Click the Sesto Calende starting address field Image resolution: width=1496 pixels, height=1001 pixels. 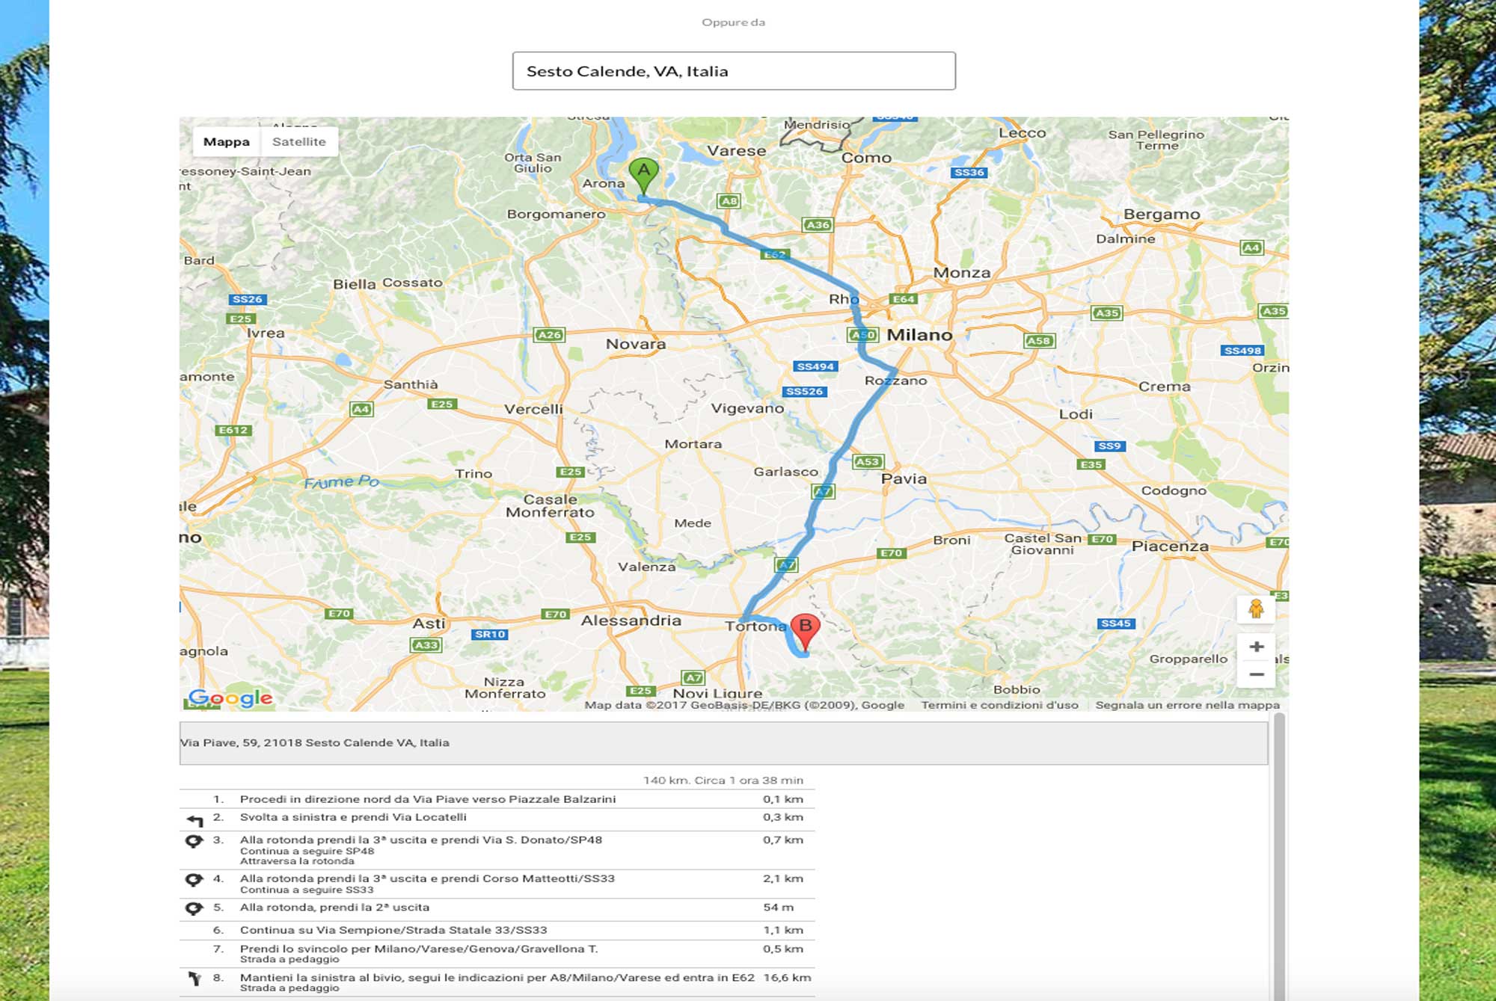(x=733, y=71)
